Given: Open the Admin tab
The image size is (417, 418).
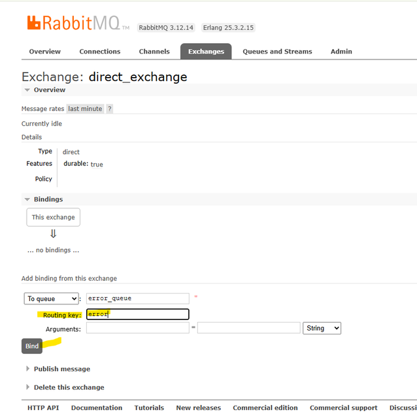Looking at the screenshot, I should pyautogui.click(x=341, y=52).
